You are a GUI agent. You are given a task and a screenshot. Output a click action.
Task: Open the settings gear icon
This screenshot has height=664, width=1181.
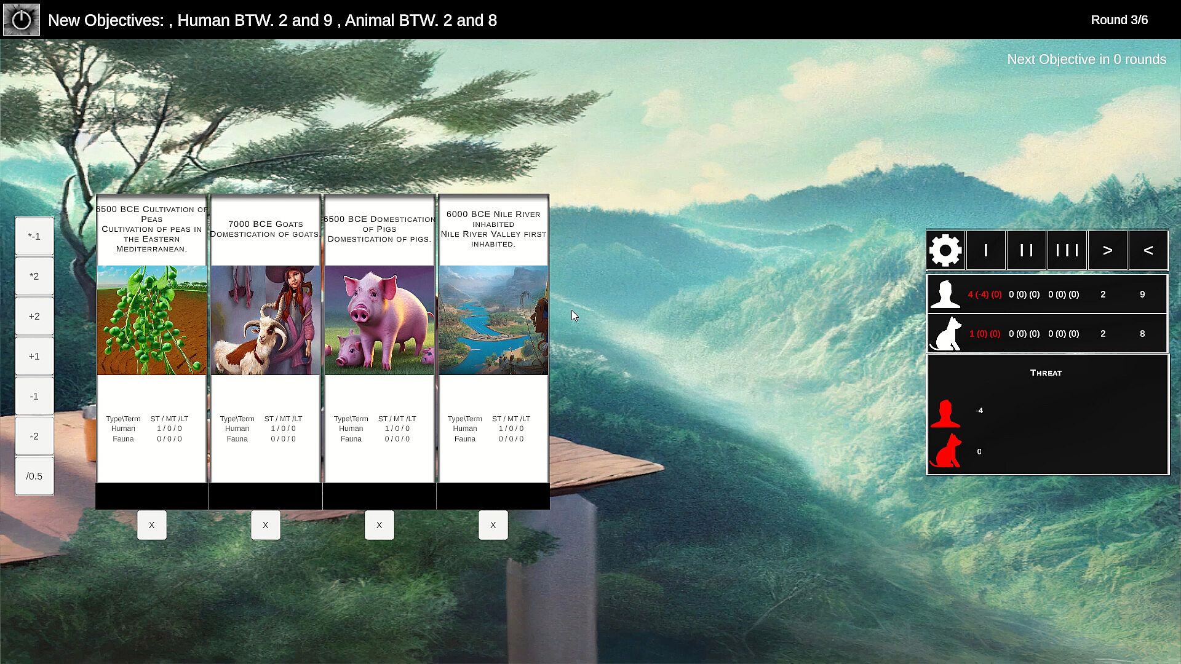coord(945,250)
